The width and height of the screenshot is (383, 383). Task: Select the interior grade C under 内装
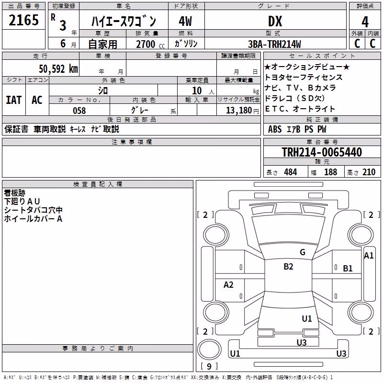click(x=372, y=44)
